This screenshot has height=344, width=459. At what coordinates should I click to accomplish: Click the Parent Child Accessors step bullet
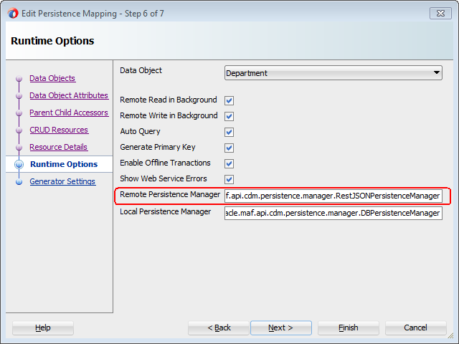pyautogui.click(x=19, y=113)
